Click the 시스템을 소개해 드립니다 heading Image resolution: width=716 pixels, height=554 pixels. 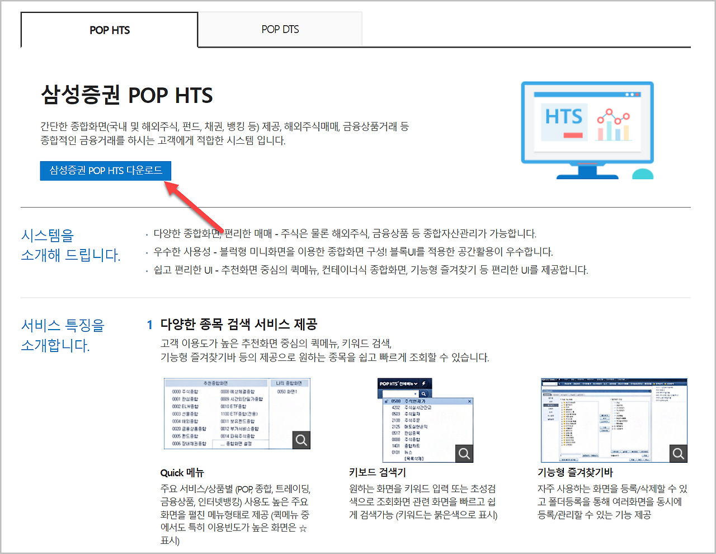(x=70, y=245)
